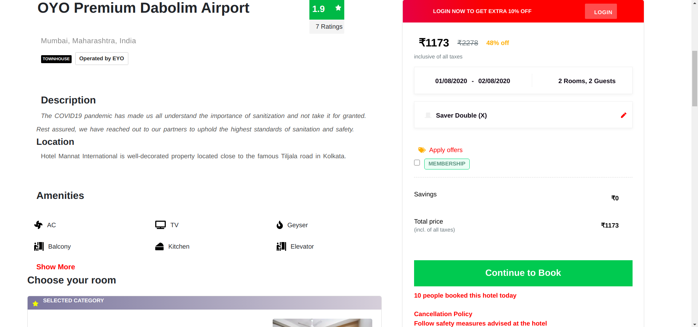Open the 2 Rooms, 2 Guests selector
Viewport: 698px width, 327px height.
(x=587, y=81)
